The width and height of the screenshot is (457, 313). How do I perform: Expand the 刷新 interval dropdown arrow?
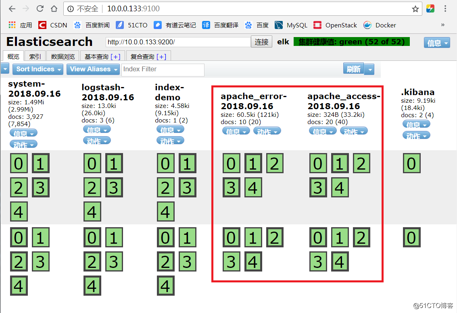[369, 69]
